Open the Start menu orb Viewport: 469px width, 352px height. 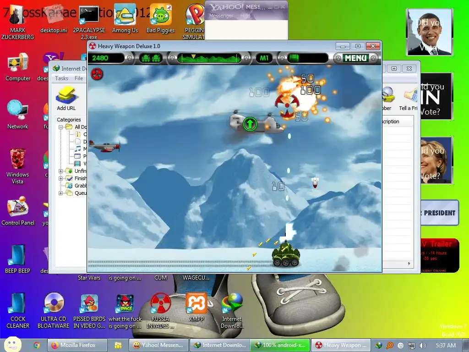click(12, 345)
